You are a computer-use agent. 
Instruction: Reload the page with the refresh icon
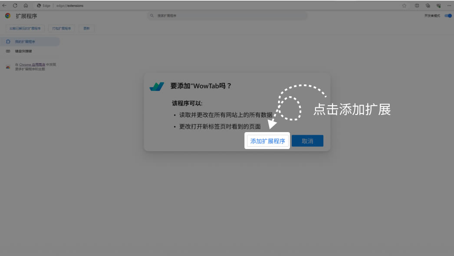(15, 6)
